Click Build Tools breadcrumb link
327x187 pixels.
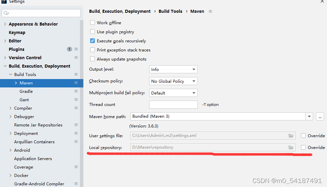click(170, 11)
